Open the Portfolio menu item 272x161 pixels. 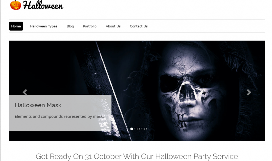coord(90,26)
